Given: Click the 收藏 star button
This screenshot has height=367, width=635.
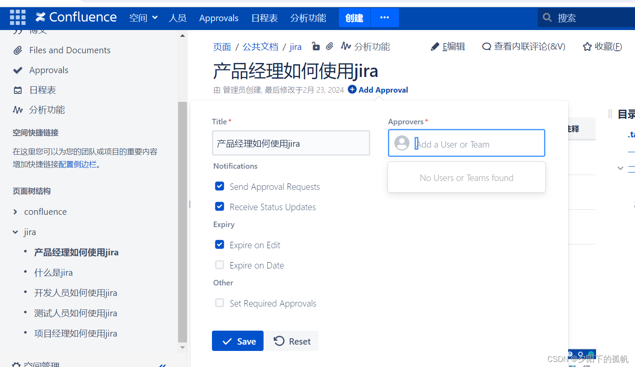Looking at the screenshot, I should pyautogui.click(x=602, y=47).
